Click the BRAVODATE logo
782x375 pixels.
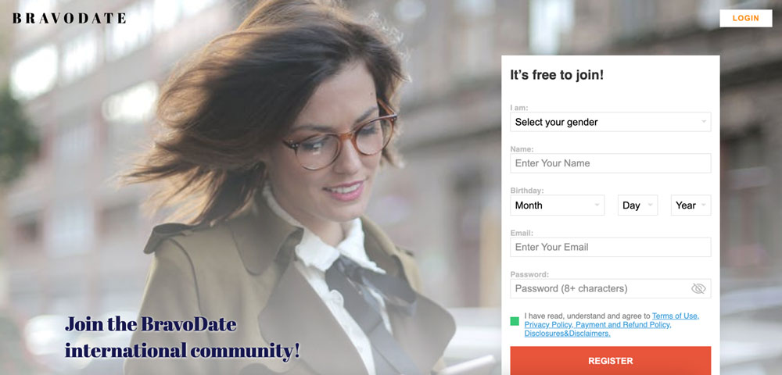pyautogui.click(x=70, y=19)
